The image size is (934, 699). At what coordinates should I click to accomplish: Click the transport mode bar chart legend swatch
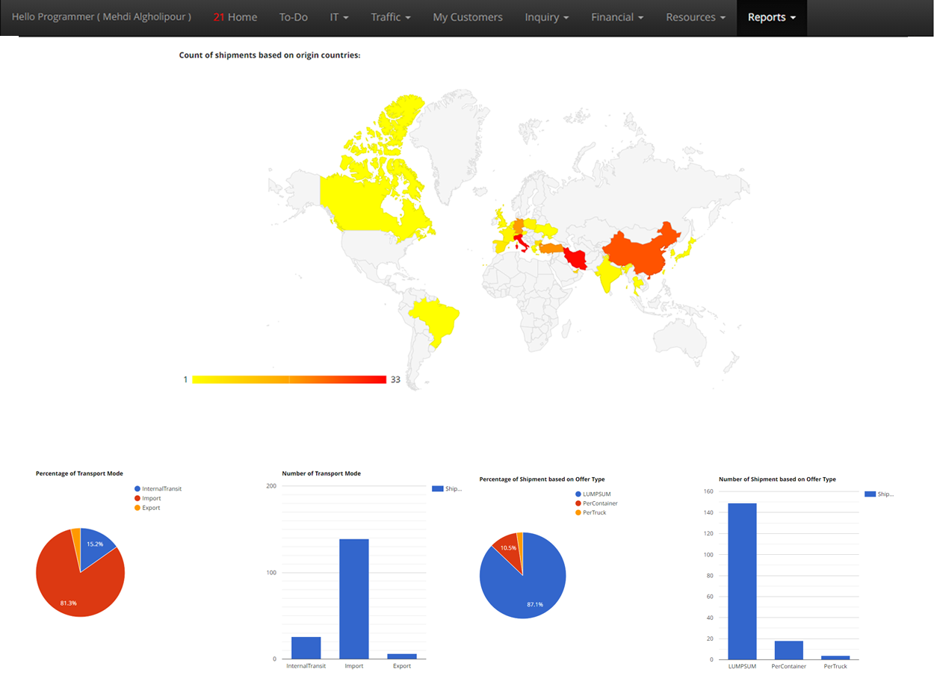click(439, 489)
